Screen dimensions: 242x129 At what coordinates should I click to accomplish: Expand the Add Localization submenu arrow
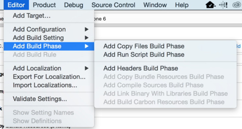coord(87,68)
